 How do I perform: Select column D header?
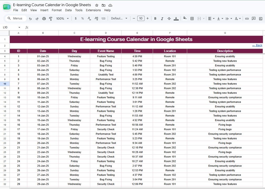coord(106,33)
